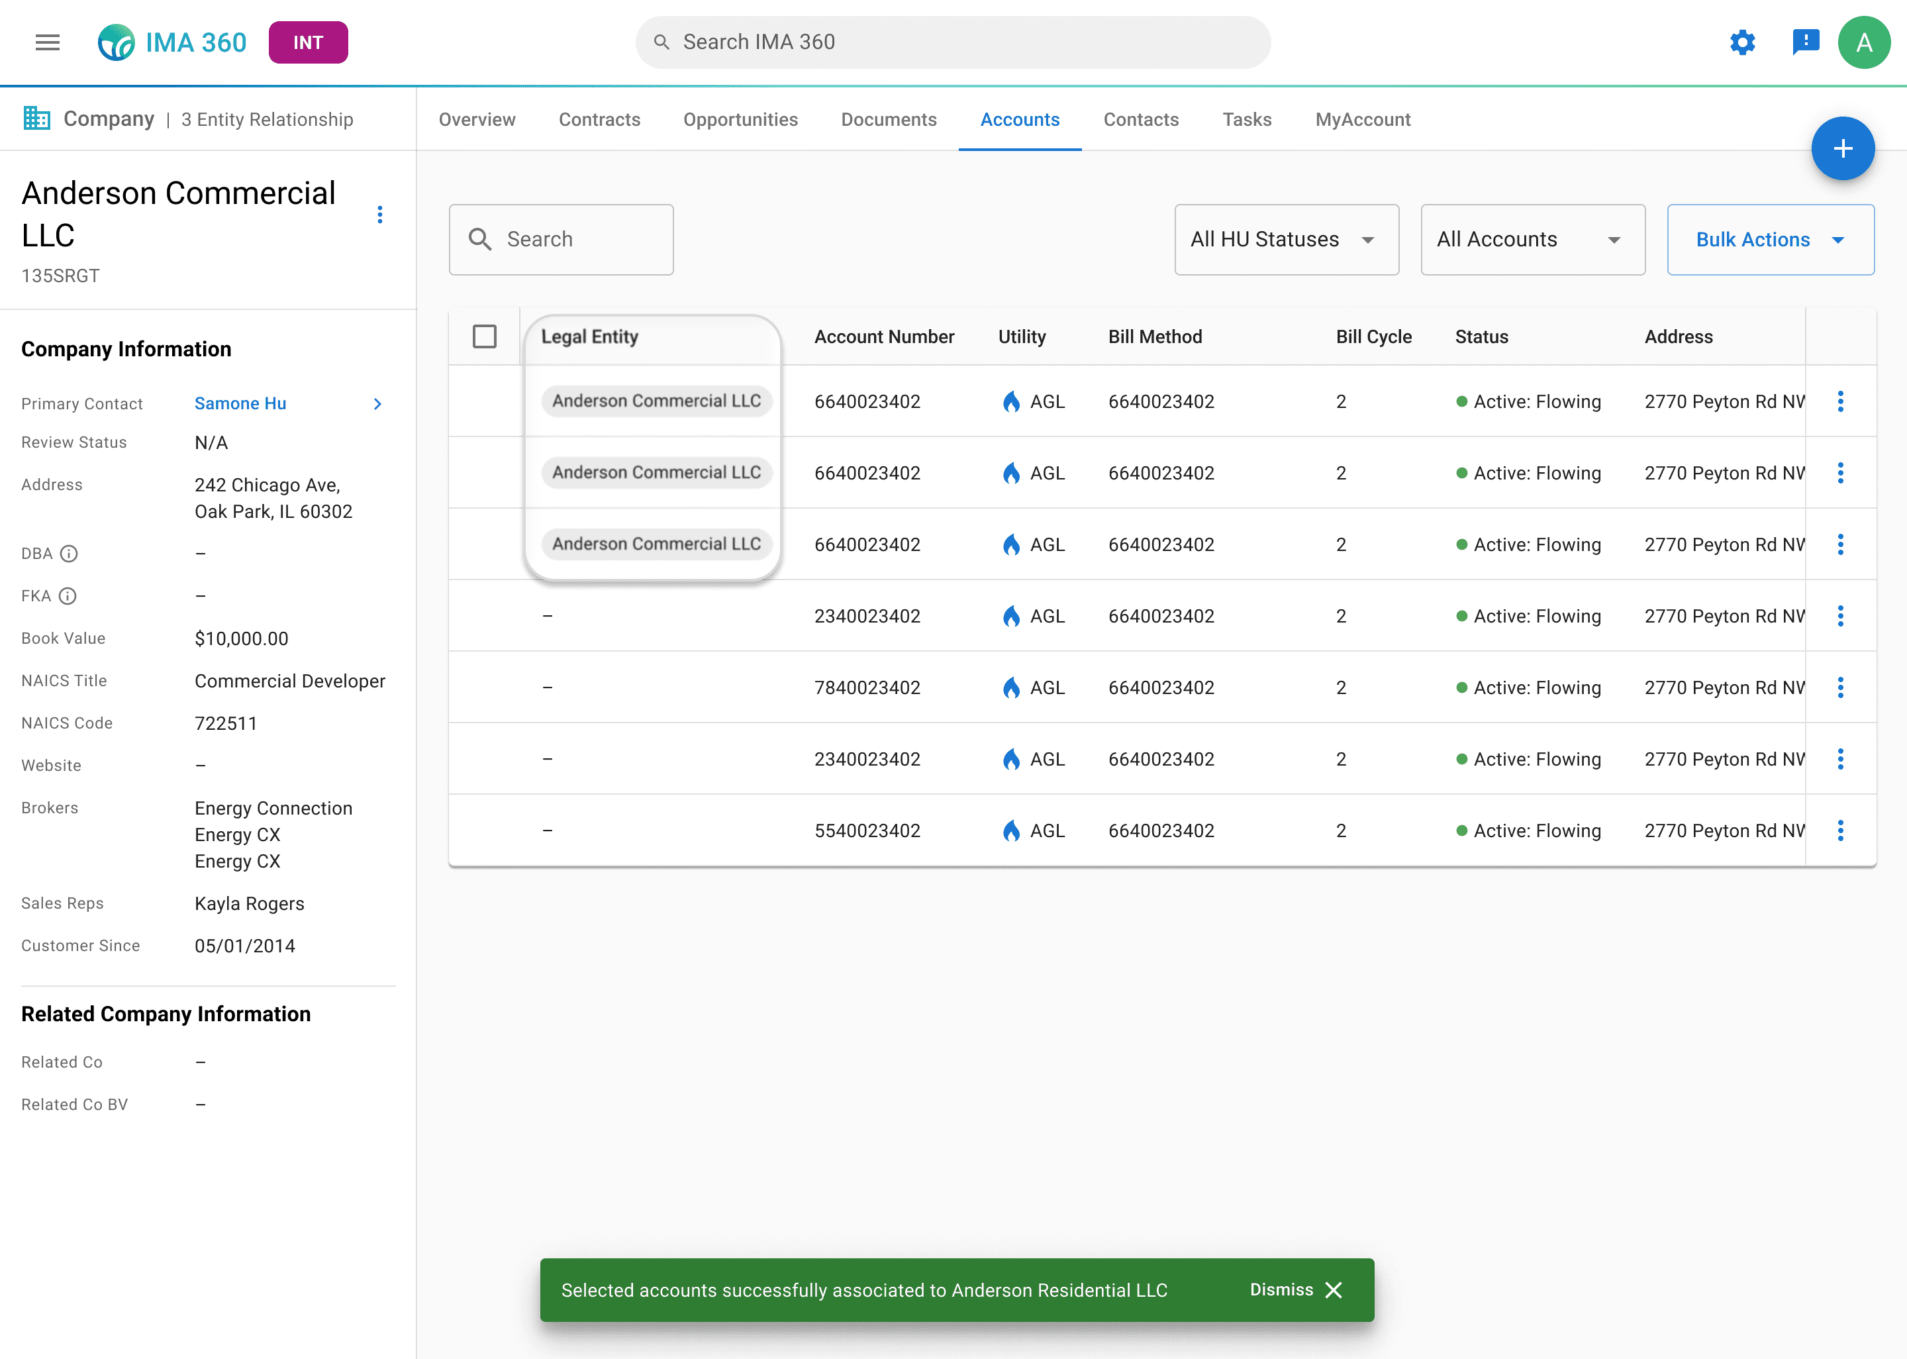Screen dimensions: 1907x1359
Task: Expand the Bulk Actions menu
Action: (x=1770, y=240)
